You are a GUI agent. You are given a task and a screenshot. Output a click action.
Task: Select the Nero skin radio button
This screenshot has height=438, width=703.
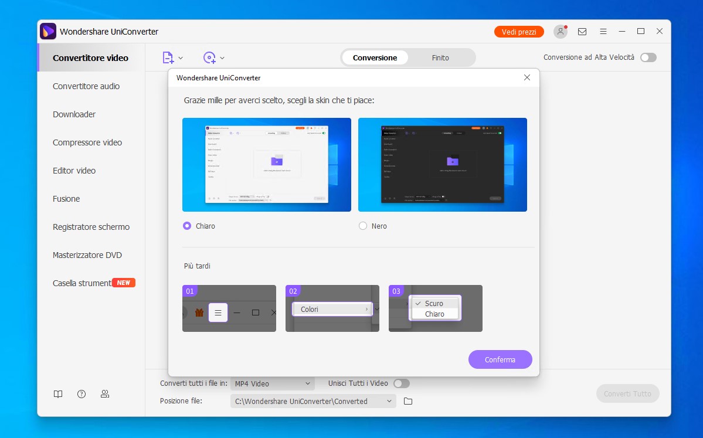(363, 226)
